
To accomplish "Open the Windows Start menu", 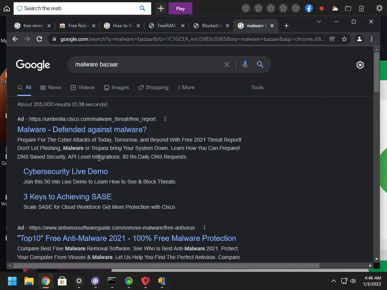I will tap(12, 281).
